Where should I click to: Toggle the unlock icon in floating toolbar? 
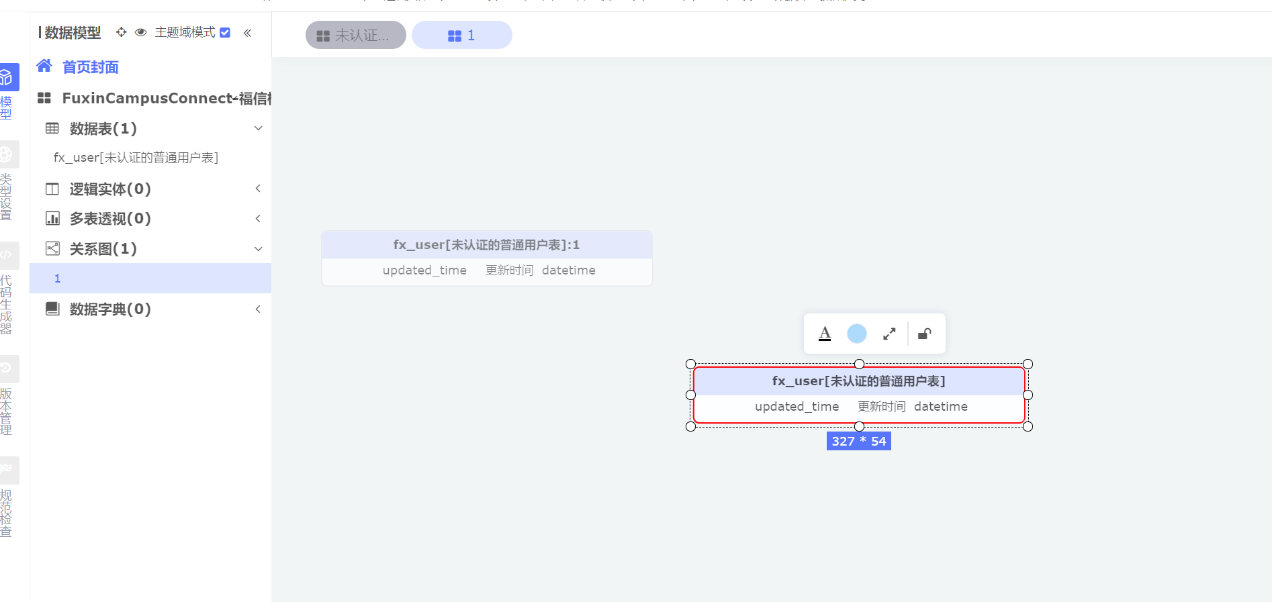(x=925, y=334)
